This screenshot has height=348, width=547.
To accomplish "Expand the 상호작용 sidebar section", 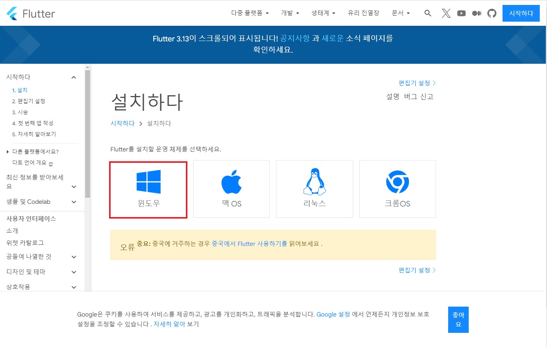I will click(x=74, y=287).
